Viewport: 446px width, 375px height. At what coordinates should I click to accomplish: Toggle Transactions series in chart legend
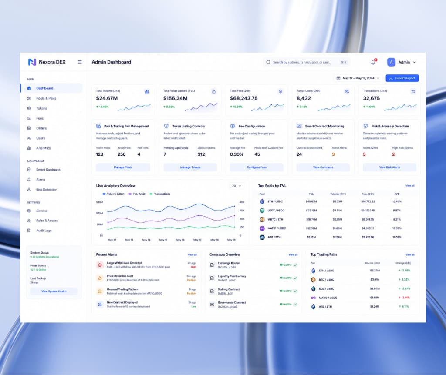click(160, 194)
